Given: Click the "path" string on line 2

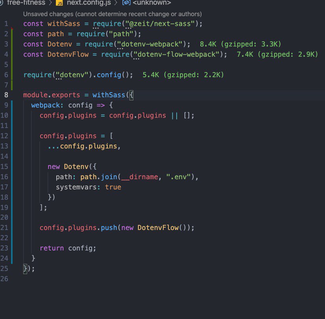Looking at the screenshot, I should (121, 34).
